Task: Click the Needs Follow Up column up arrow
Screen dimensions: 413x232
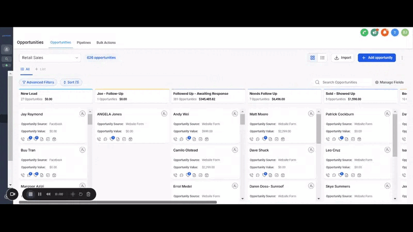Action: (x=319, y=112)
